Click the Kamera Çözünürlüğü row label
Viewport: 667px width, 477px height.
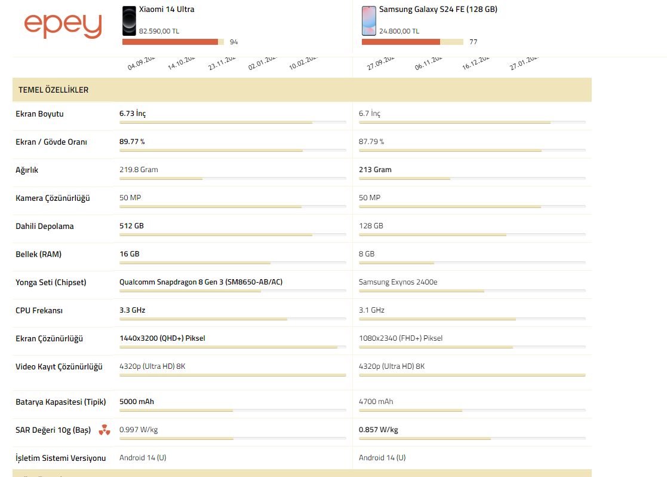tap(53, 198)
